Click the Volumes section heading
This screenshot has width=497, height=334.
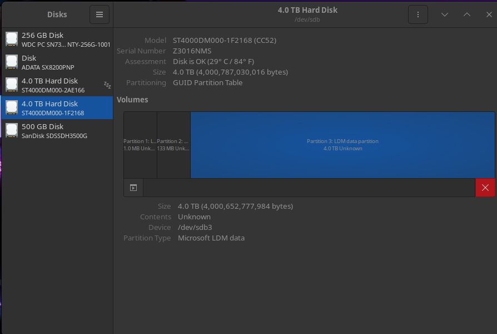pos(132,100)
